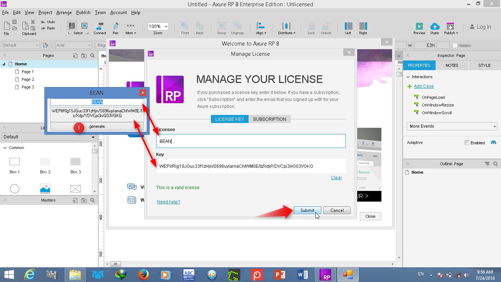The height and width of the screenshot is (282, 501).
Task: Click the Windows Start button
Action: (x=9, y=274)
